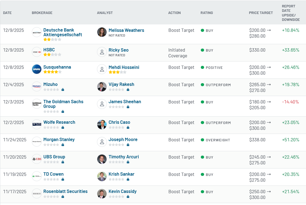Screen dimensions: 306x205
Task: View analyst Ricky Seo's profile link
Action: [x=118, y=50]
